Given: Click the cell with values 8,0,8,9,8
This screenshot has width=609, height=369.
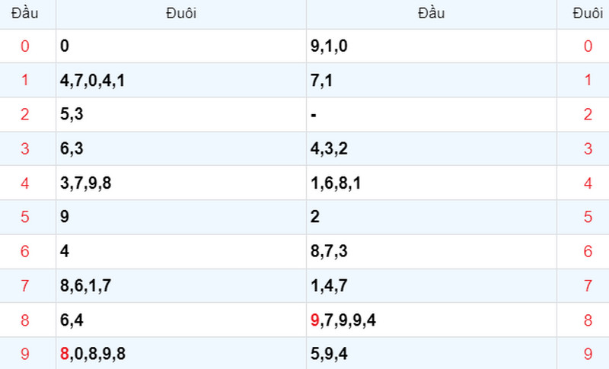Looking at the screenshot, I should click(x=181, y=354).
